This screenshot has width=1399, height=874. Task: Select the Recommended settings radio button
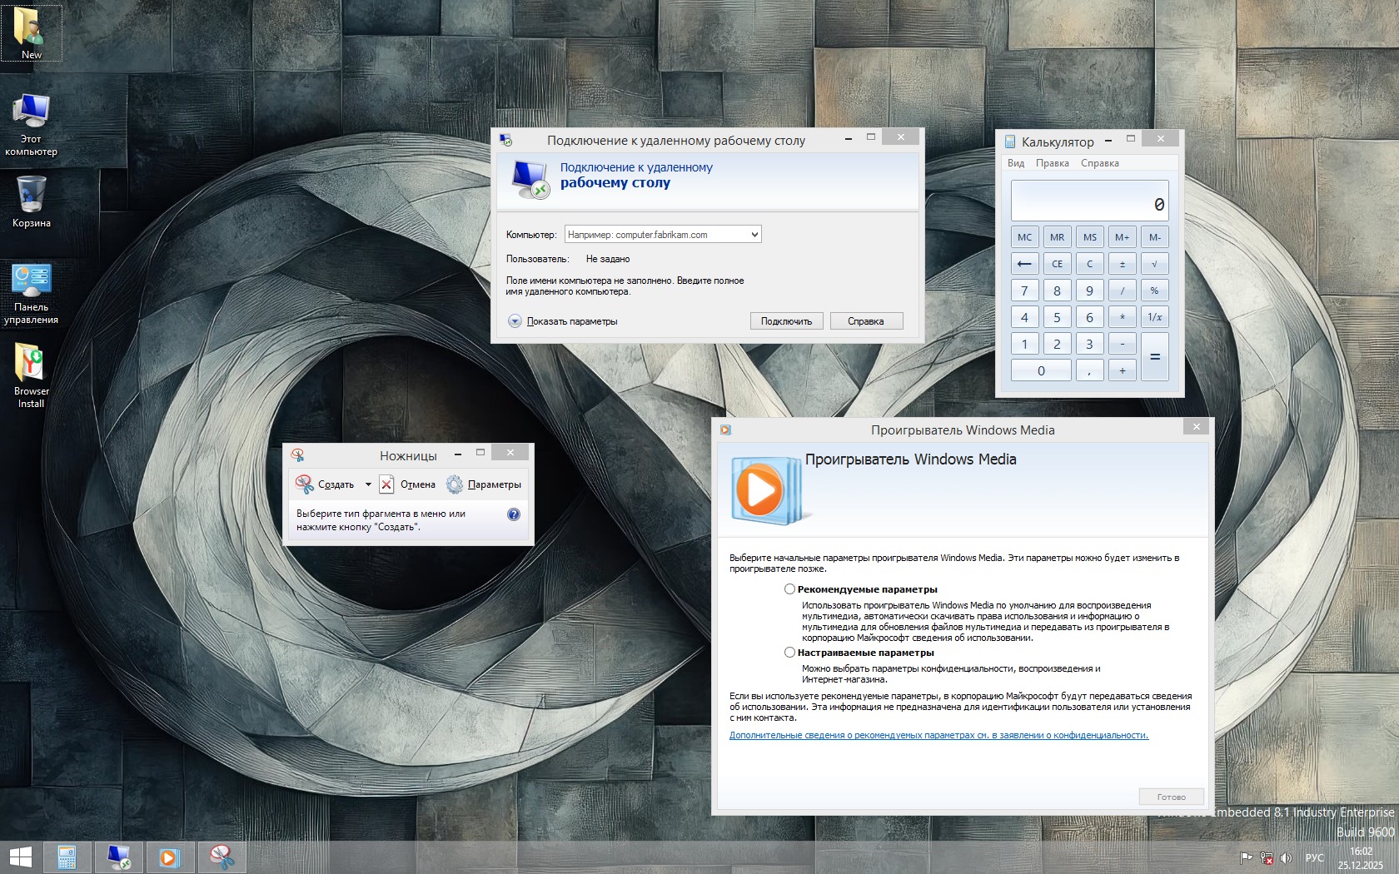click(789, 589)
